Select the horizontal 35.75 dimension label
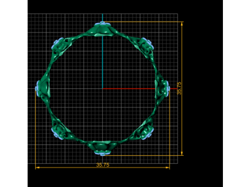Screen dimensions: 250x187 (x=103, y=165)
